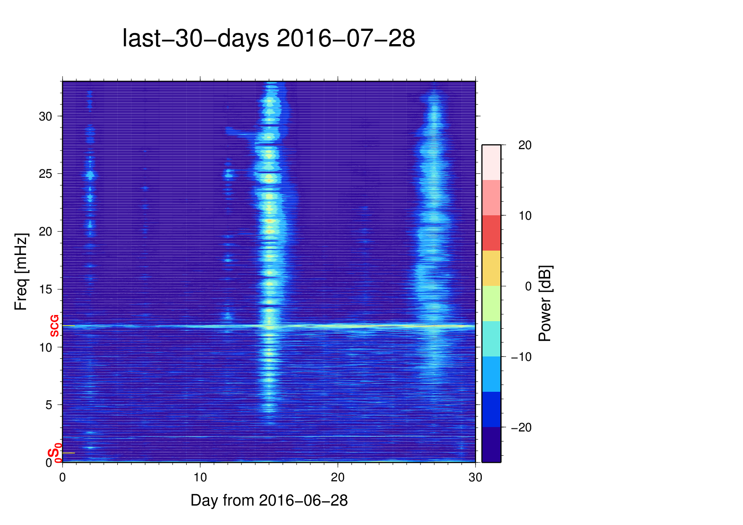This screenshot has height=525, width=743.
Task: Click the 15 tick label on frequency axis
Action: click(x=45, y=289)
